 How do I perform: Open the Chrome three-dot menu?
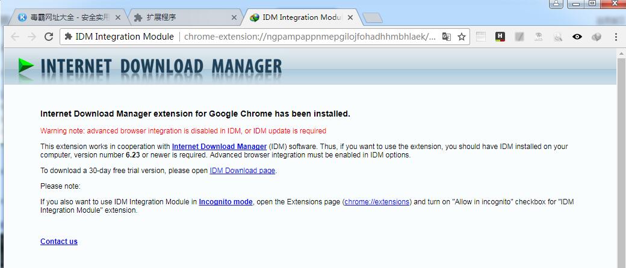point(616,37)
